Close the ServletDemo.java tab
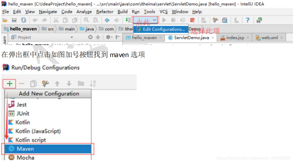The height and width of the screenshot is (163, 293). tap(213, 38)
